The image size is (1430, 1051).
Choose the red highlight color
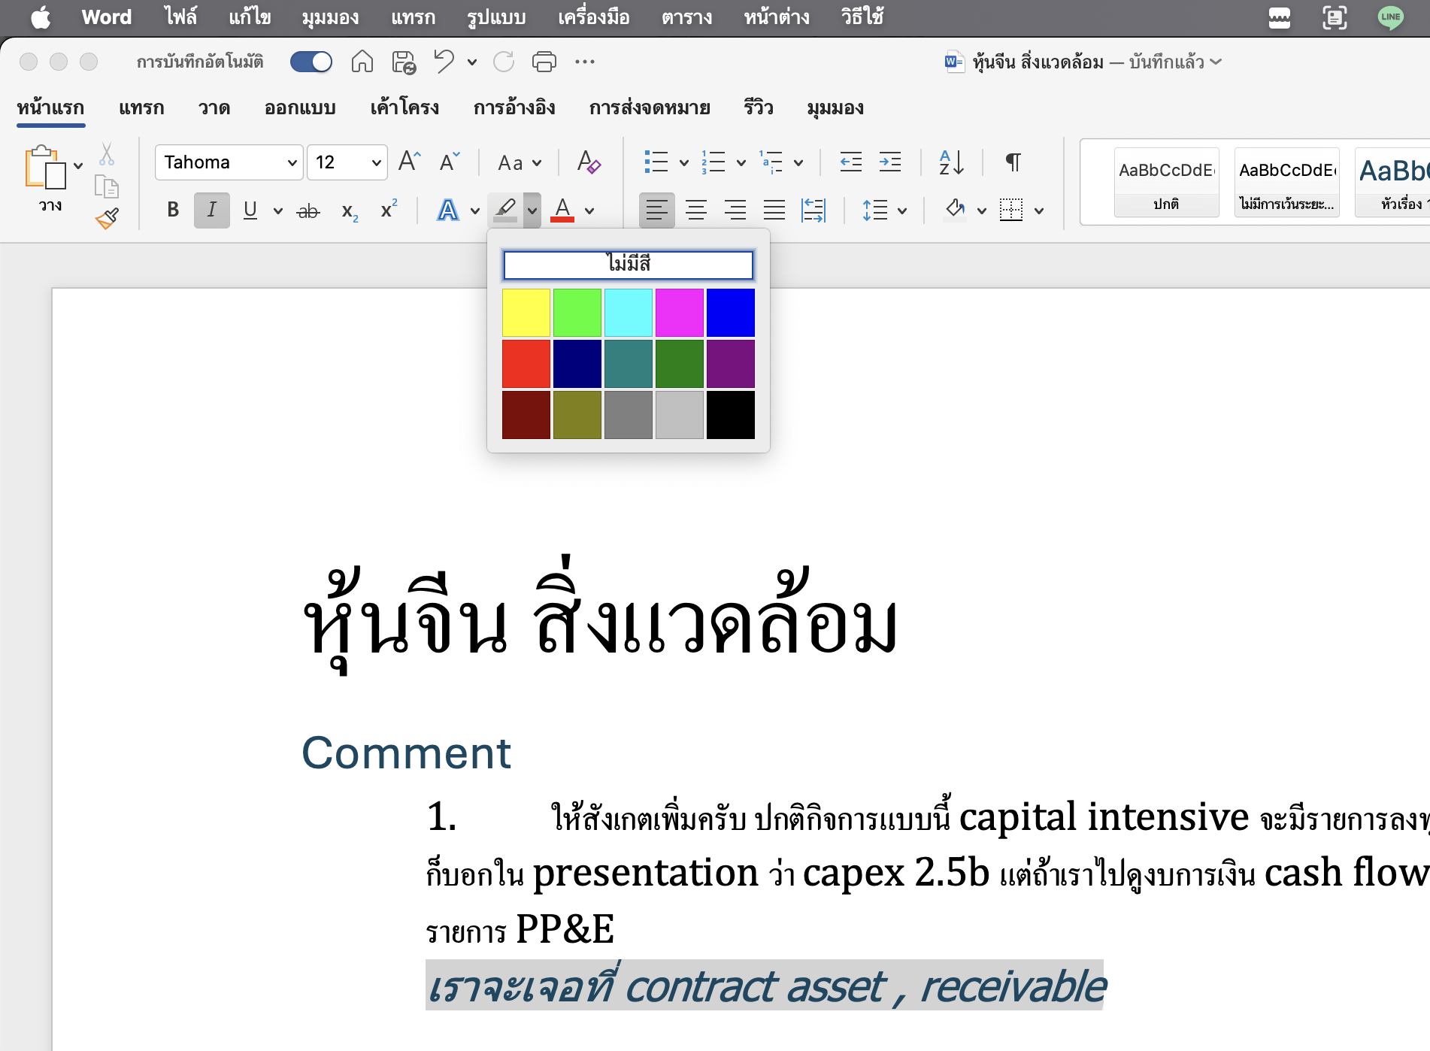[x=526, y=364]
